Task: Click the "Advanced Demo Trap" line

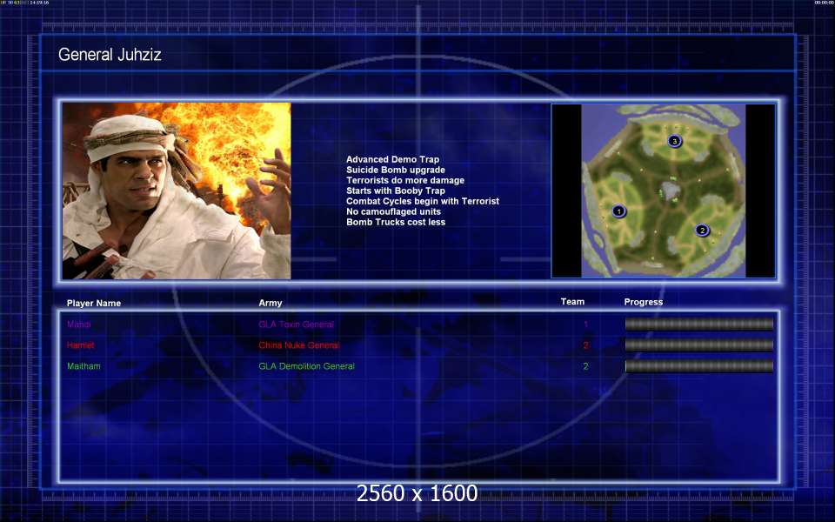Action: 392,159
